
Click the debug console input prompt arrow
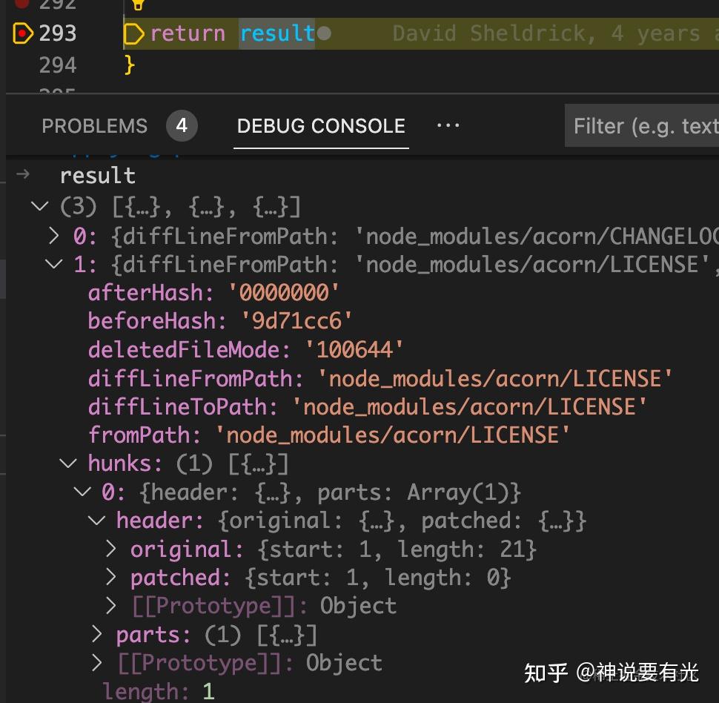pos(23,175)
